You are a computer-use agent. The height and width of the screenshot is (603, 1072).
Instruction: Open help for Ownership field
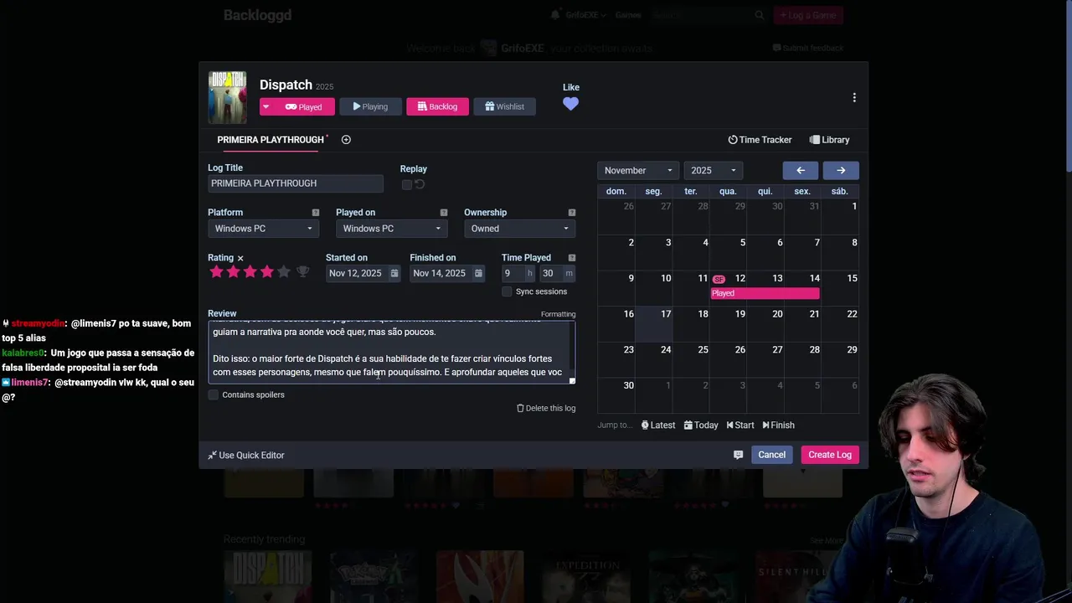pyautogui.click(x=572, y=213)
